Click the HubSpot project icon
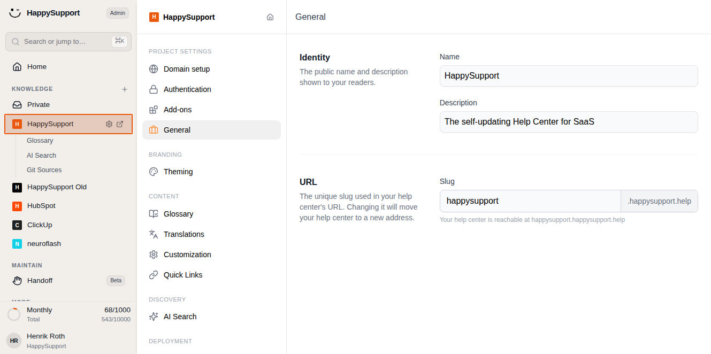Image resolution: width=711 pixels, height=354 pixels. [x=17, y=206]
